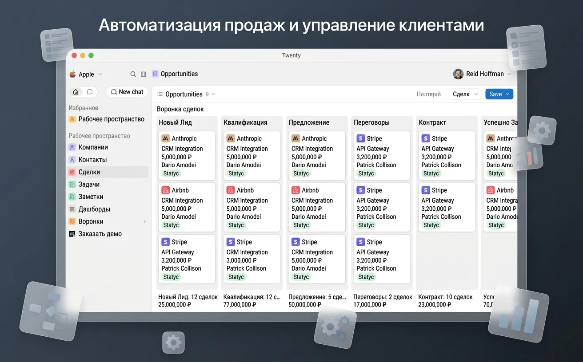Expand the Reid Hoffman user menu chevron
The height and width of the screenshot is (362, 583).
coord(509,74)
